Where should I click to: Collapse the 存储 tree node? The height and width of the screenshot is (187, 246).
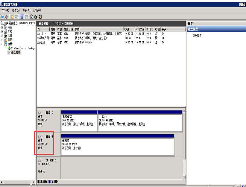tap(2, 44)
